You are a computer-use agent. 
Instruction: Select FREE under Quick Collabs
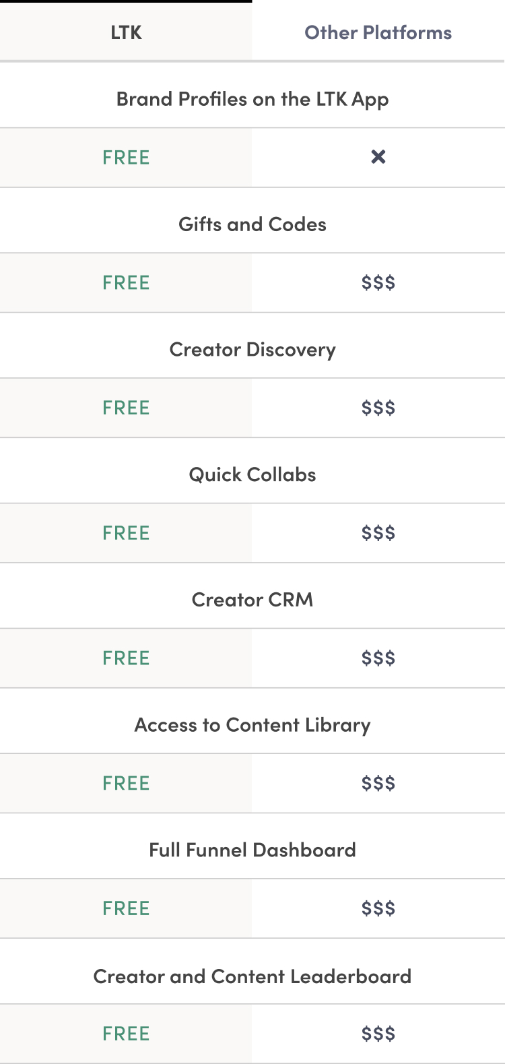[x=126, y=533]
